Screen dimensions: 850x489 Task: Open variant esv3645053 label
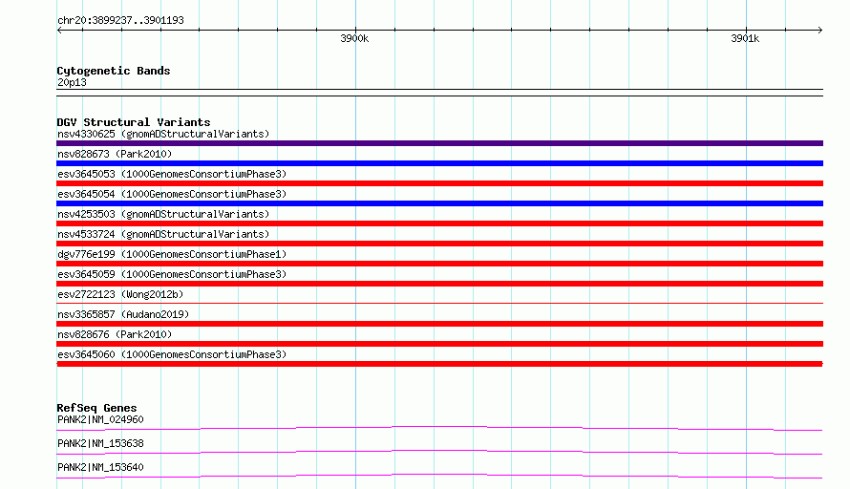pos(172,174)
